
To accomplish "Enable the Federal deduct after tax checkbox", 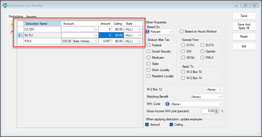I will point(149,45).
